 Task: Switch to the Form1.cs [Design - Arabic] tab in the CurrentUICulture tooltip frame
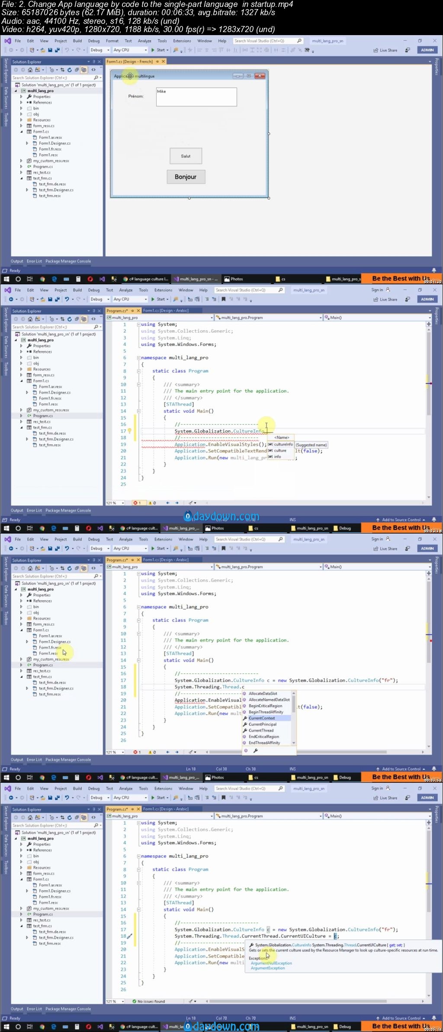(166, 809)
